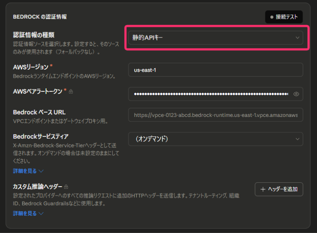
Task: Click the AWSリージョン field with us-east-1
Action: (x=215, y=70)
